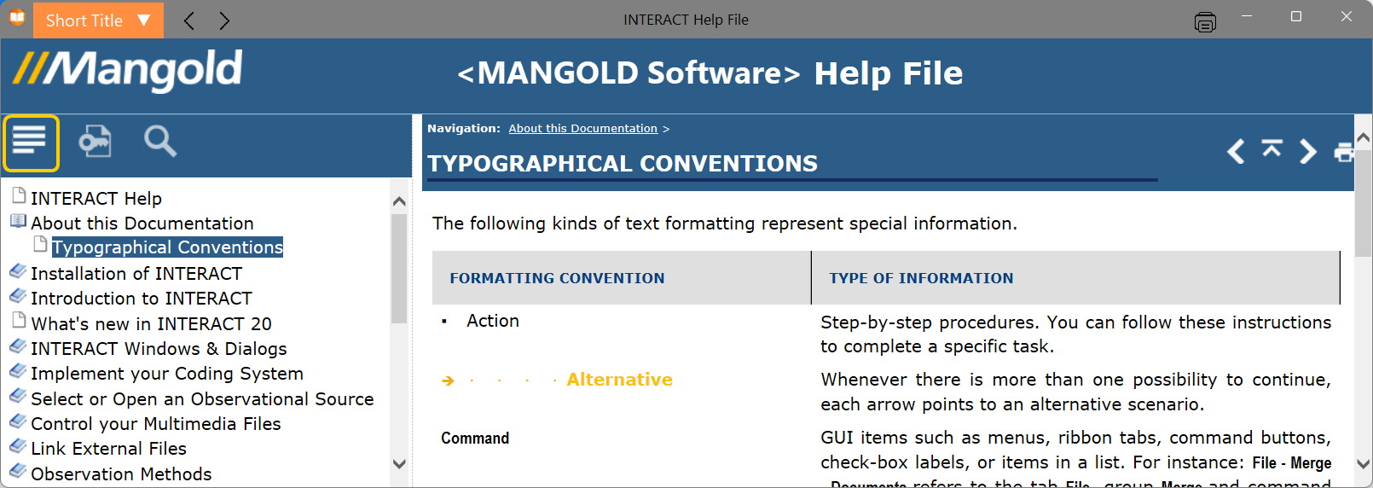This screenshot has width=1373, height=488.
Task: Collapse About this Documentation book
Action: (x=18, y=222)
